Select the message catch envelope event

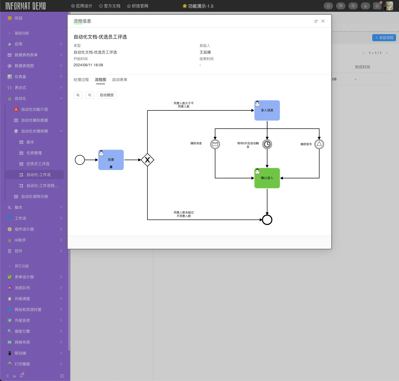point(215,144)
